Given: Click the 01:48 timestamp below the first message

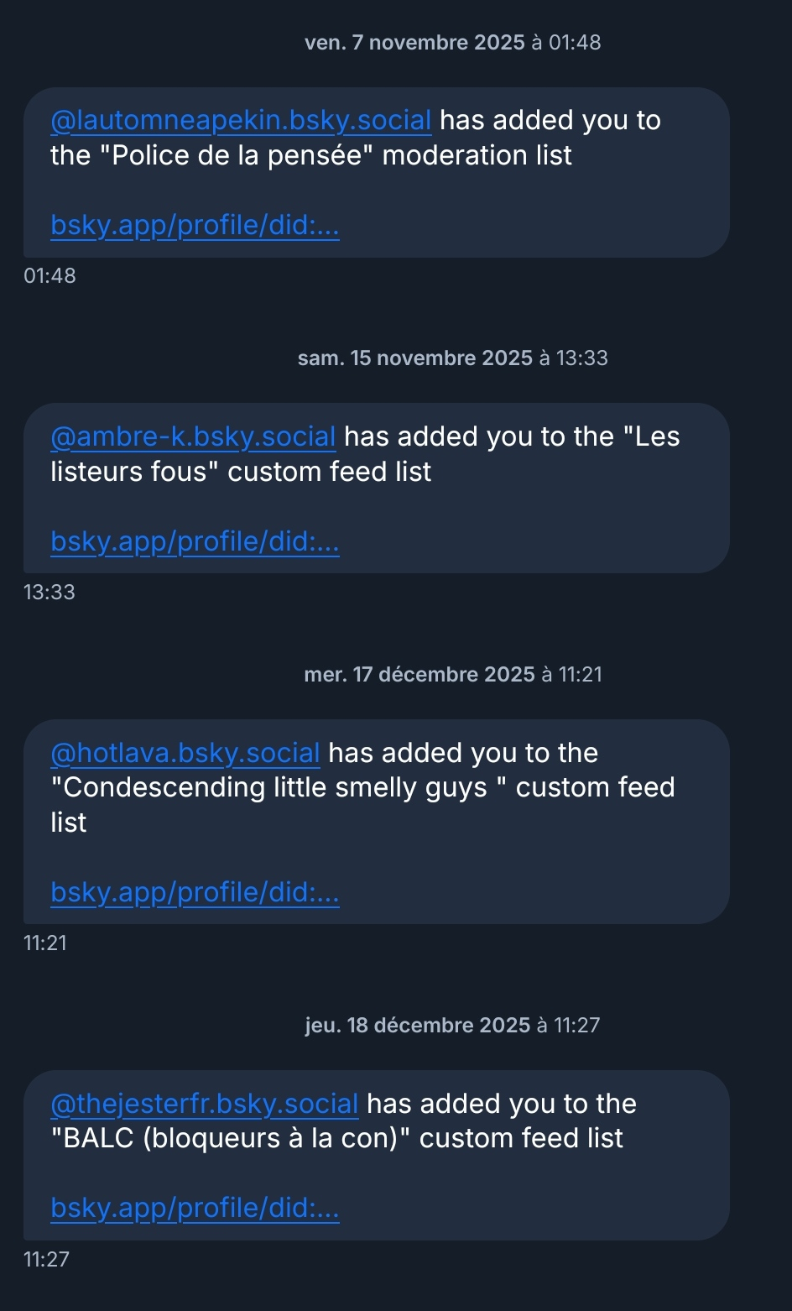Looking at the screenshot, I should tap(49, 276).
